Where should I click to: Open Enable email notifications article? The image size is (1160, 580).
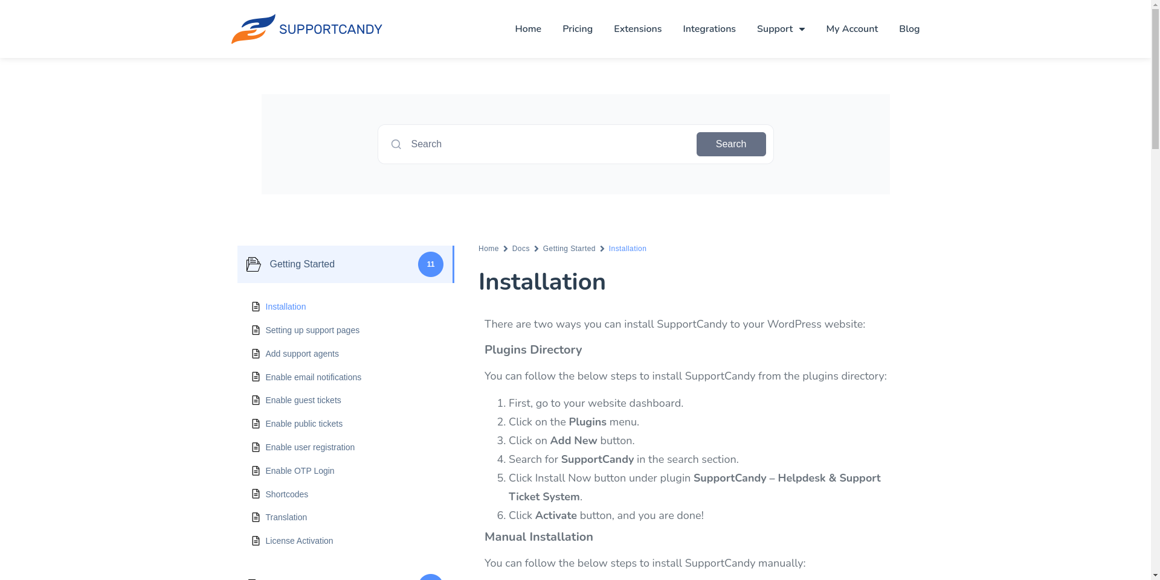(x=314, y=377)
